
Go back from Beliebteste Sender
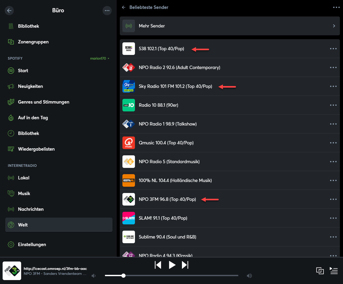pos(124,7)
